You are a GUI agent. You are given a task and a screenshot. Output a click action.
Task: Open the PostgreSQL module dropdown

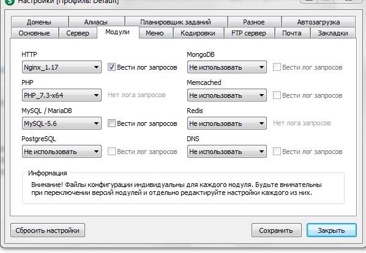[62, 152]
